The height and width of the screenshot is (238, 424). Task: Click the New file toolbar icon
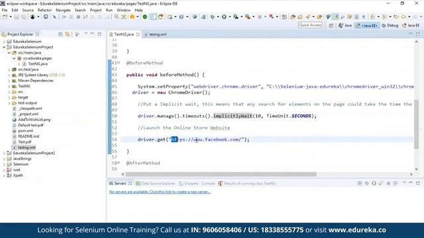point(5,17)
